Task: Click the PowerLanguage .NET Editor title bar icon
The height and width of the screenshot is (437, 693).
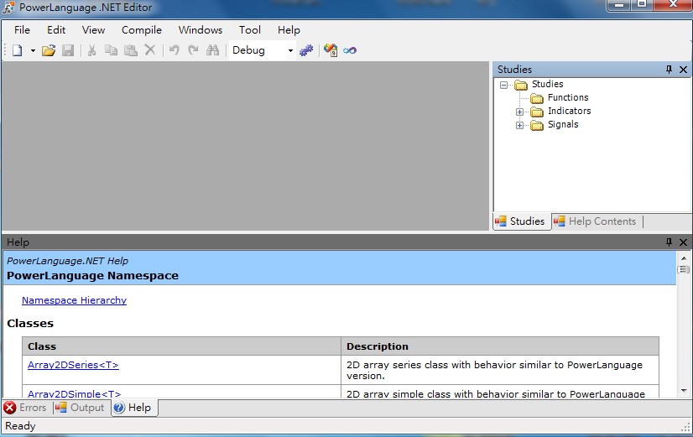Action: tap(8, 7)
